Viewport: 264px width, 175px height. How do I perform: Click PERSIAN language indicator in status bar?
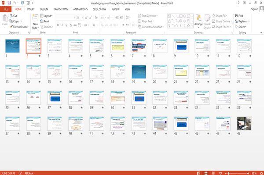[29, 173]
